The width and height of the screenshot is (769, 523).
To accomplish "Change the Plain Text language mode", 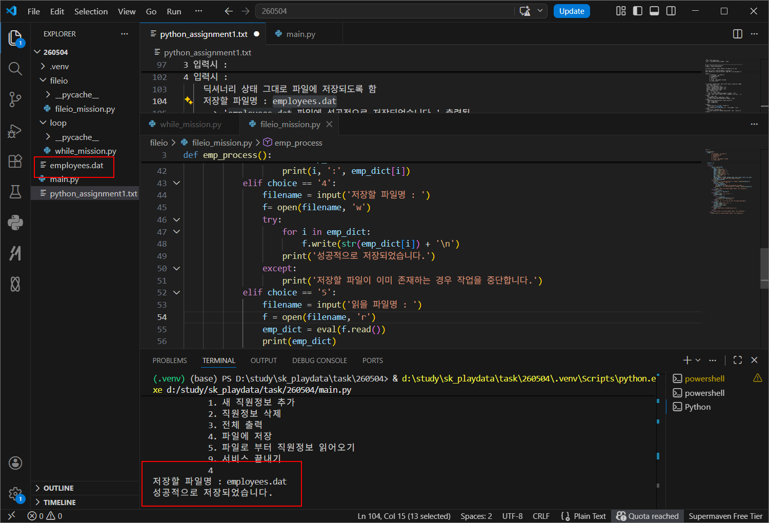I will tap(590, 516).
